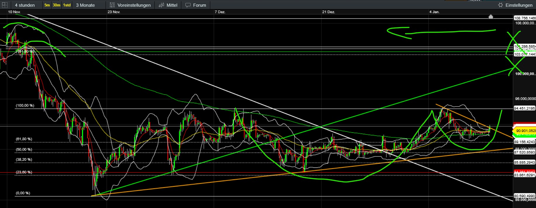Open the Forum tab

click(x=199, y=5)
